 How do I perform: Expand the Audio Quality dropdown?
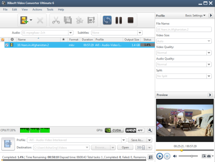209,65
